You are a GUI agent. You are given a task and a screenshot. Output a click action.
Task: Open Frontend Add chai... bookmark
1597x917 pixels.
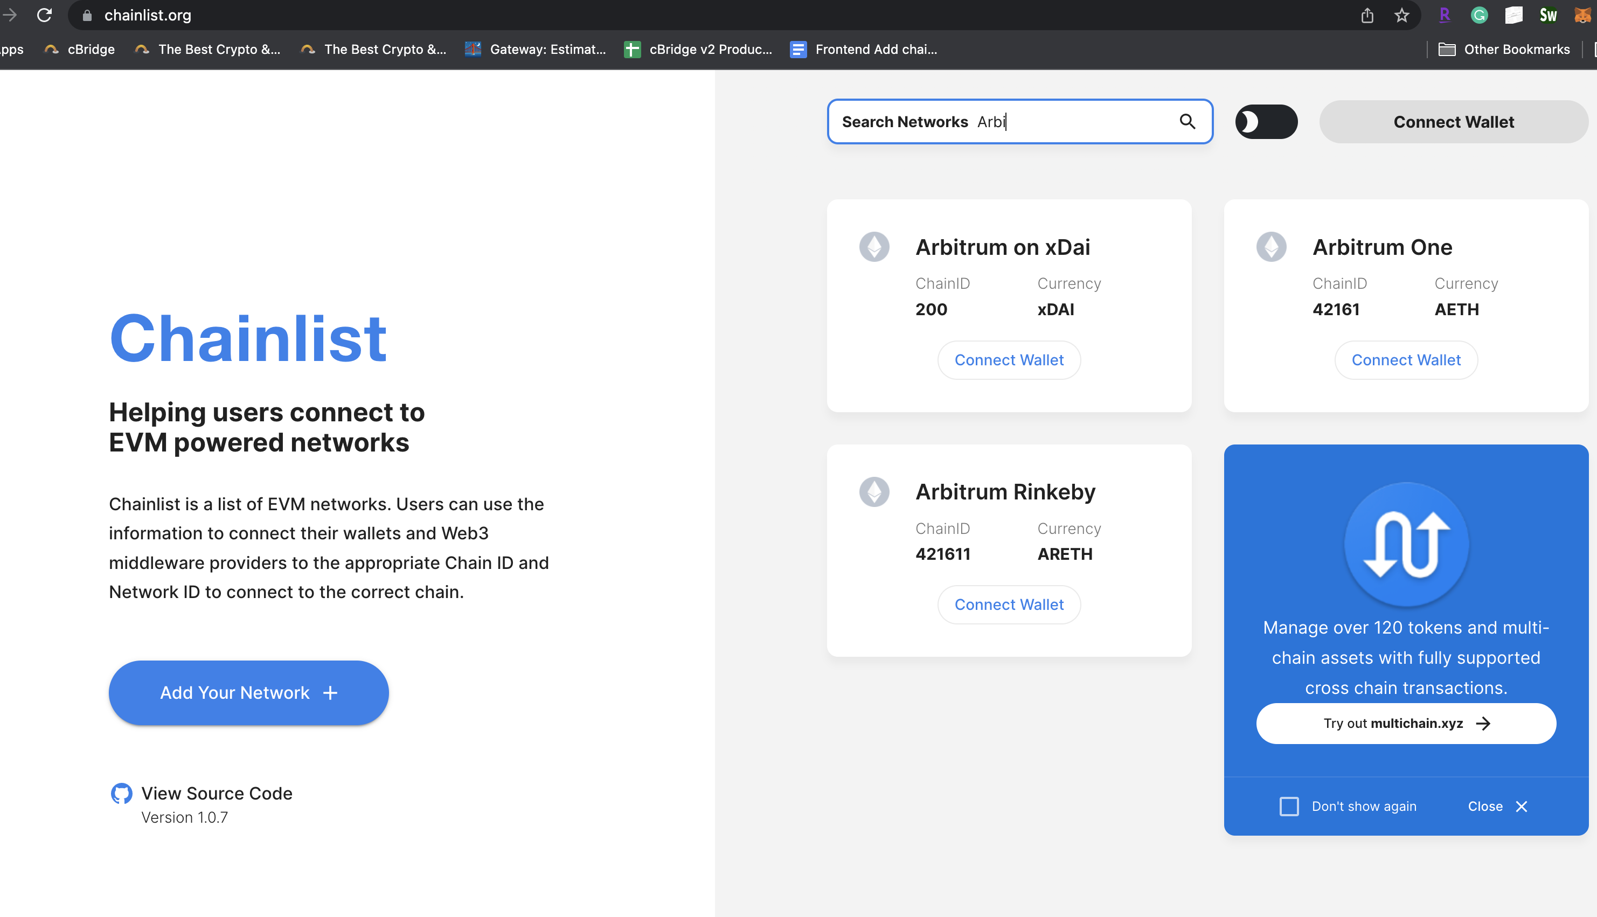click(x=863, y=49)
